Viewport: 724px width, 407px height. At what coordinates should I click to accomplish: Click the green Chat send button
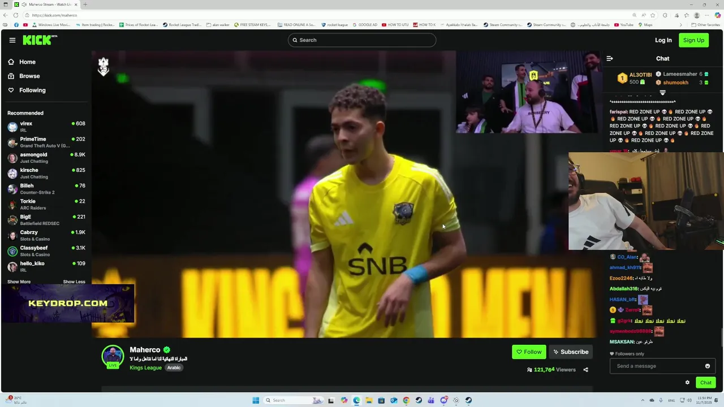pos(705,383)
